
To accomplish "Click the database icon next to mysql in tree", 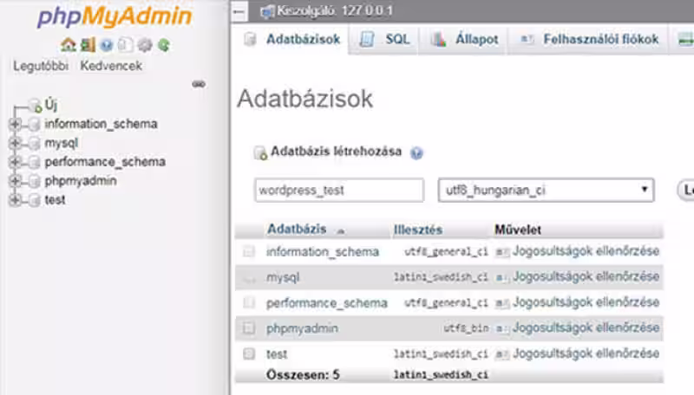I will tap(35, 144).
